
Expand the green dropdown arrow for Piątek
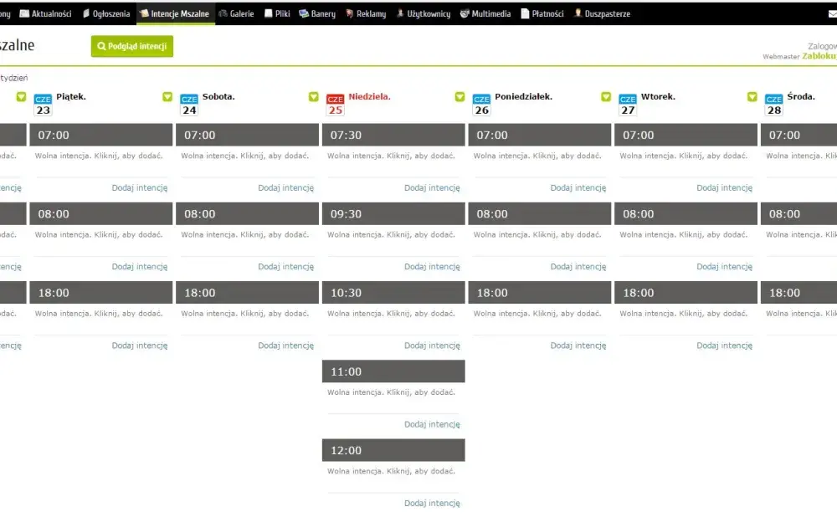(x=167, y=96)
